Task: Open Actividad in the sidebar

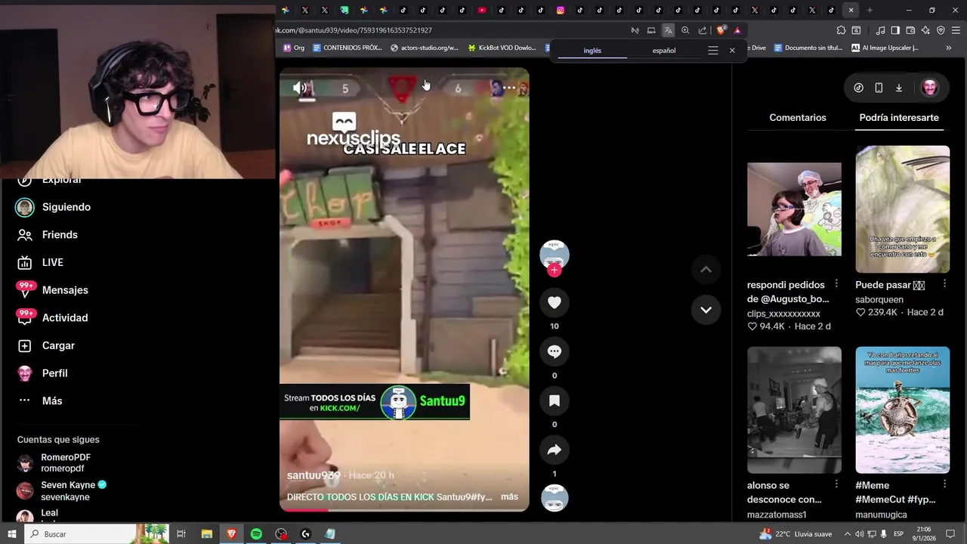Action: (65, 318)
